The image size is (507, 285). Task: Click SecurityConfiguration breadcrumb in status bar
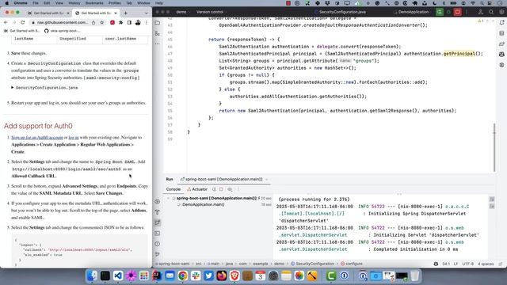pos(312,264)
